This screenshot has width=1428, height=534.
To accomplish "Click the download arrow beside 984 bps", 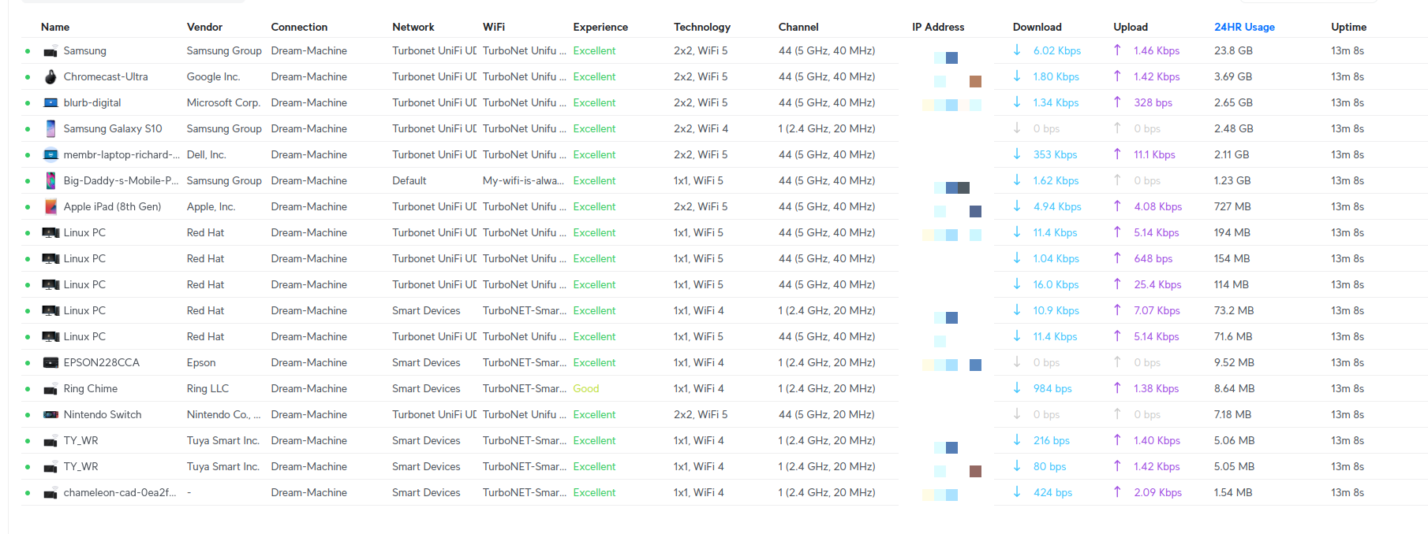I will (x=1017, y=388).
